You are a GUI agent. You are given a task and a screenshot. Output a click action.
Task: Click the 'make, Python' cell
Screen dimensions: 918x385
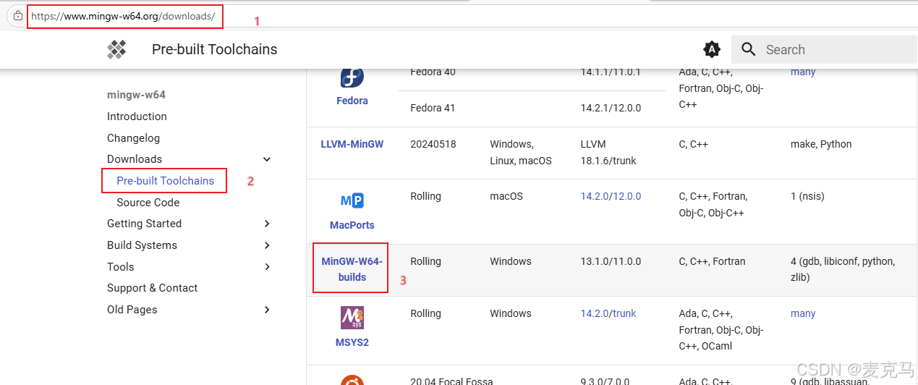(821, 144)
